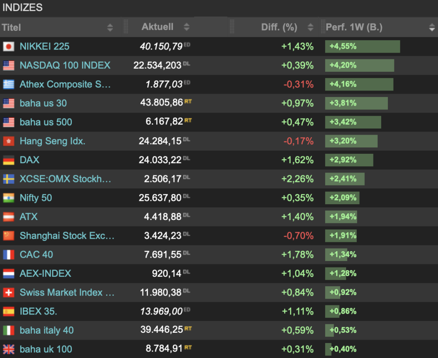
Task: Click the 13.969,00 value for IBEX 35
Action: coord(161,311)
